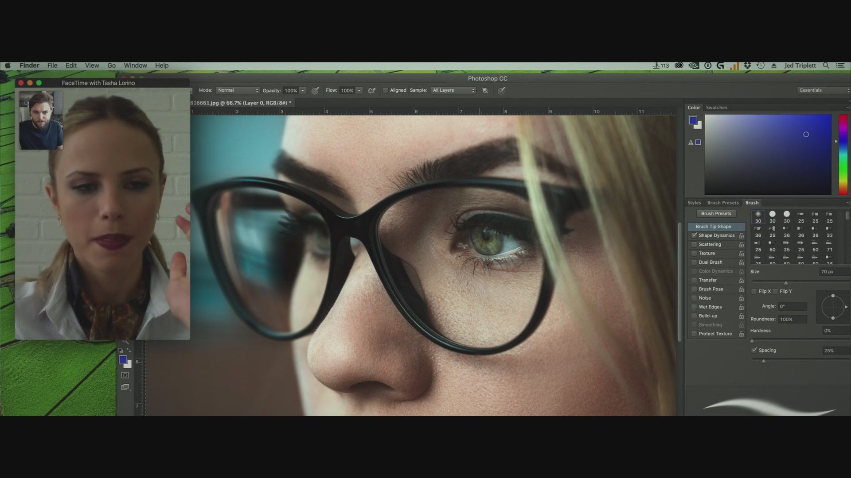Reset default colors icon in toolbar
851x478 pixels.
[121, 351]
